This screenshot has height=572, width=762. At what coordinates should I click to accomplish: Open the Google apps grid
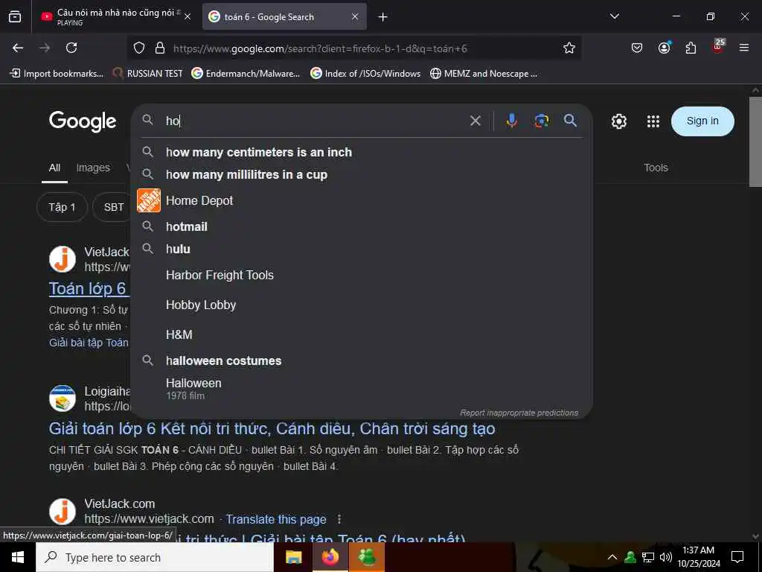click(x=653, y=121)
